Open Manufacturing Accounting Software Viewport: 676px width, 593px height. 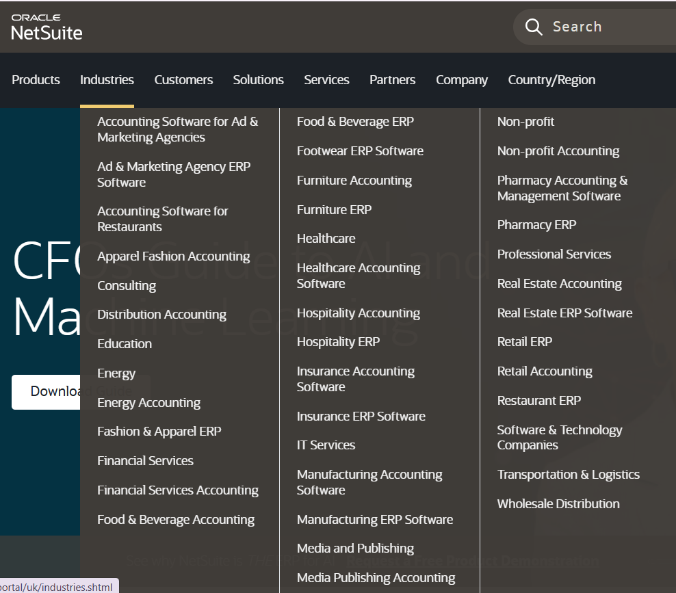pyautogui.click(x=369, y=482)
